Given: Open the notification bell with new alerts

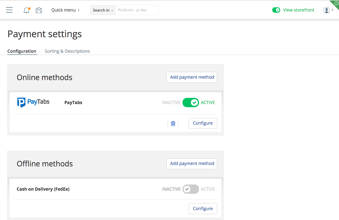Looking at the screenshot, I should click(x=26, y=10).
